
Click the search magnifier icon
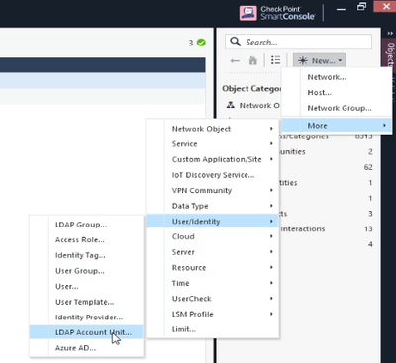[236, 42]
